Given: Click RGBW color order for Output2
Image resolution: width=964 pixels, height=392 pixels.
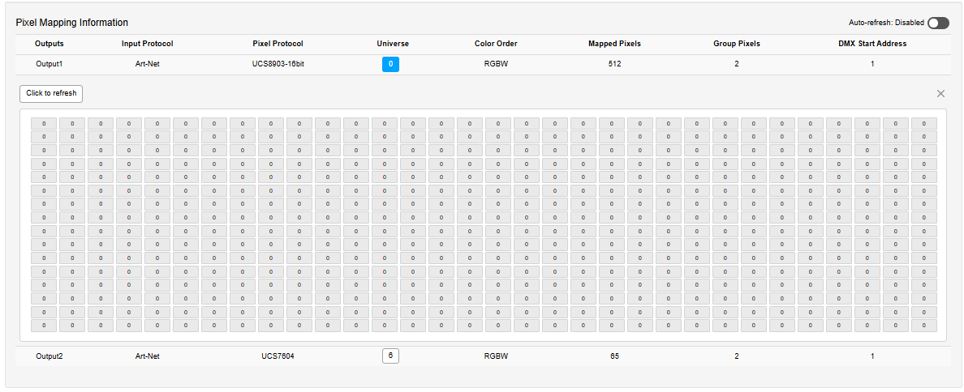Looking at the screenshot, I should 496,356.
